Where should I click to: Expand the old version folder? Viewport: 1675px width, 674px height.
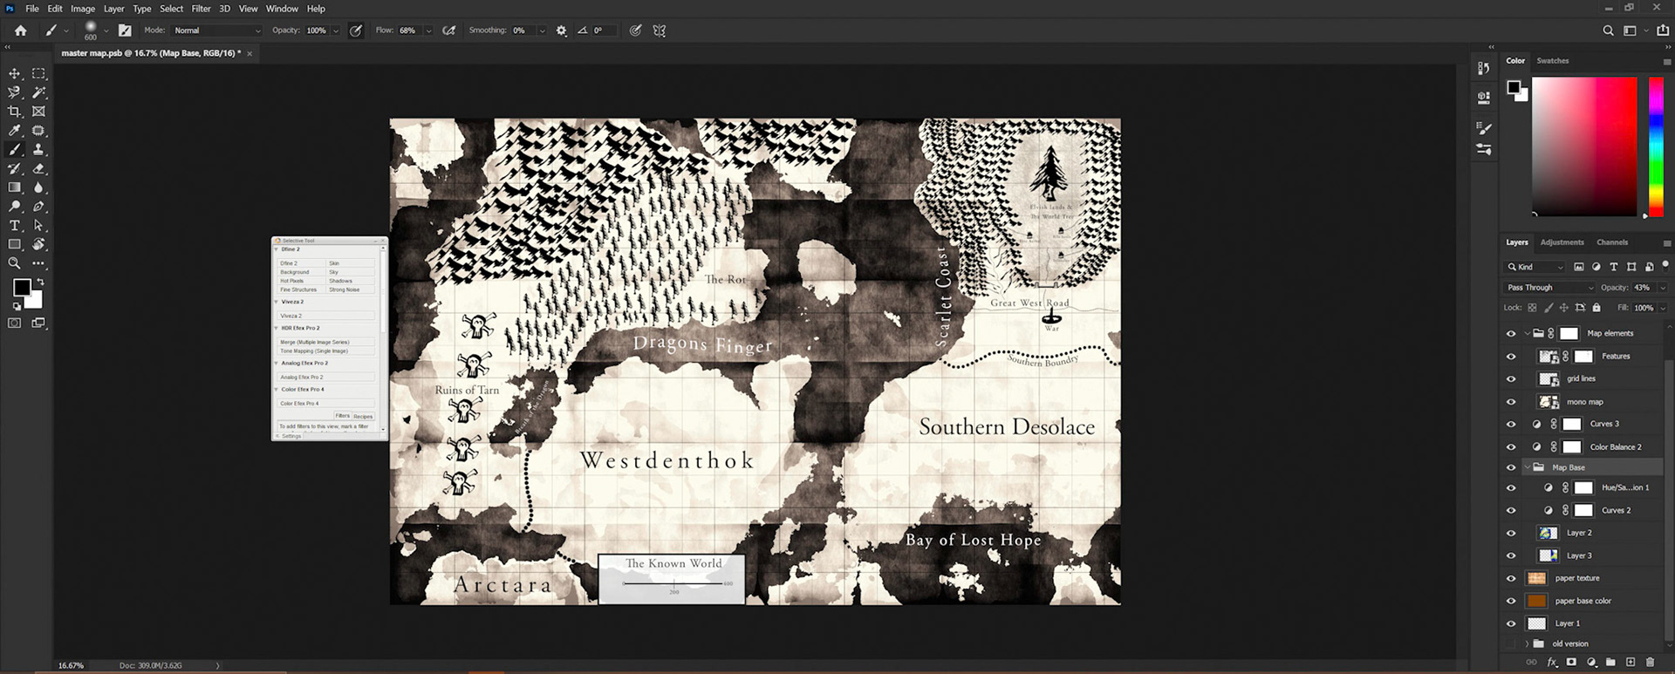[x=1528, y=643]
